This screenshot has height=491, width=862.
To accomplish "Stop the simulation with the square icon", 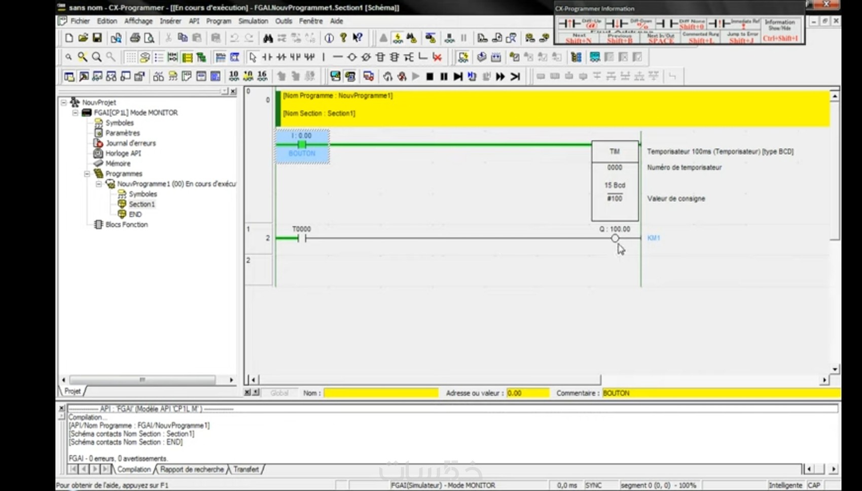I will (x=429, y=76).
